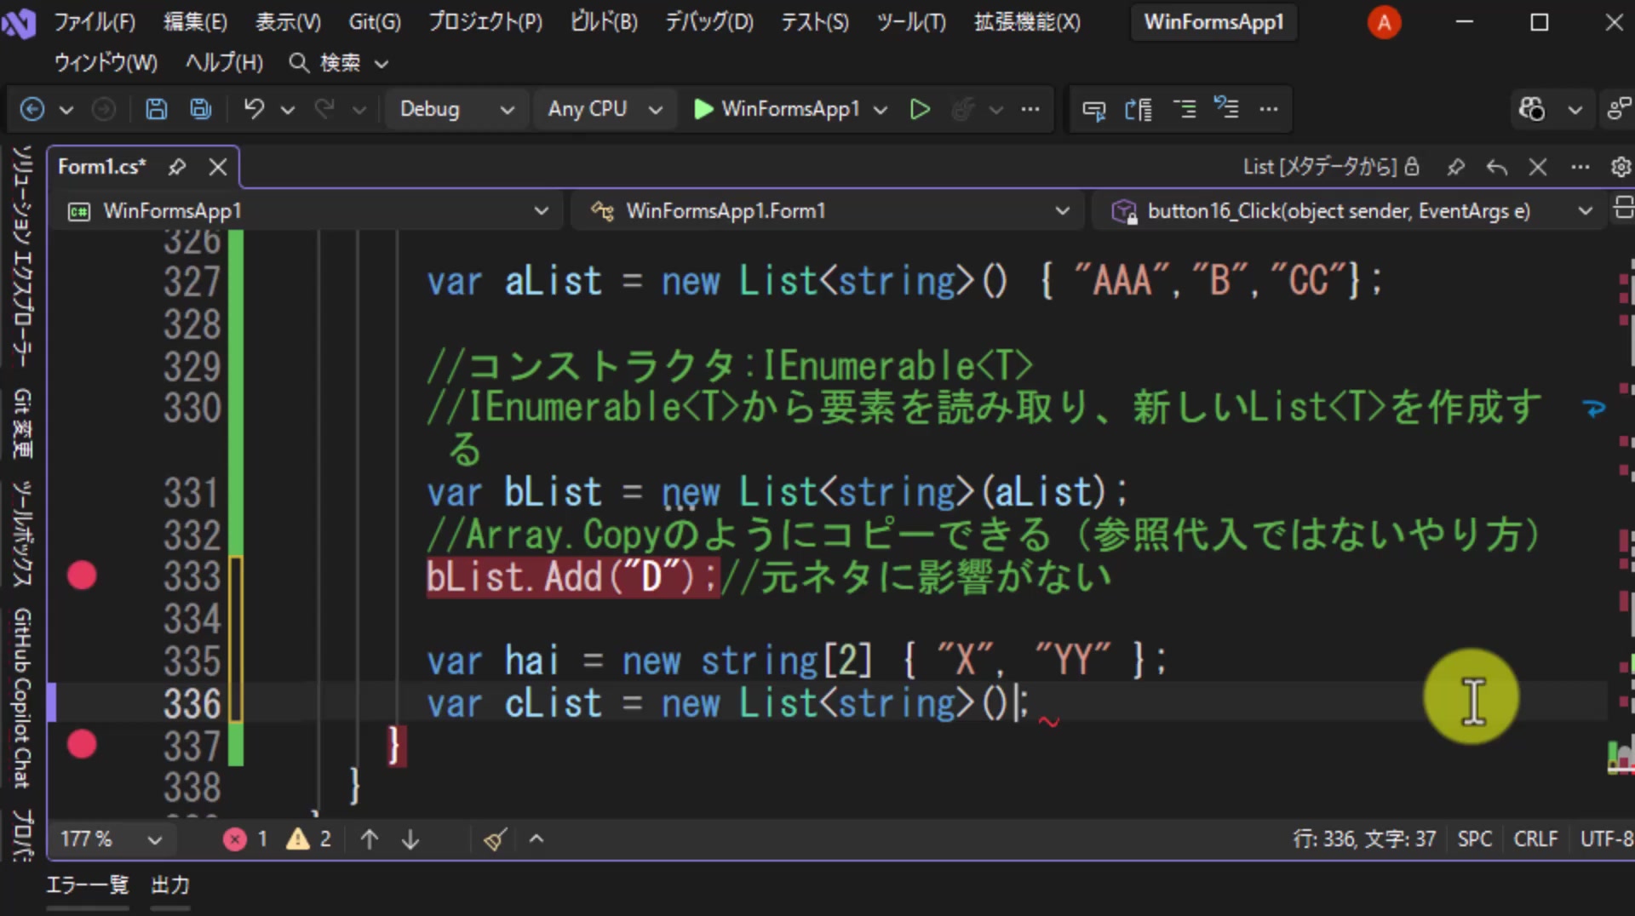This screenshot has width=1635, height=916.
Task: Pin the Form1.cs* tab
Action: 177,167
